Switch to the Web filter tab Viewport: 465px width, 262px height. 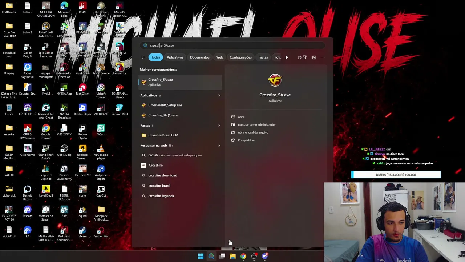pyautogui.click(x=219, y=57)
